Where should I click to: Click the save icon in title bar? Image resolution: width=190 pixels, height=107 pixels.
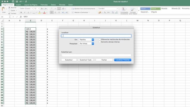pos(17,1)
